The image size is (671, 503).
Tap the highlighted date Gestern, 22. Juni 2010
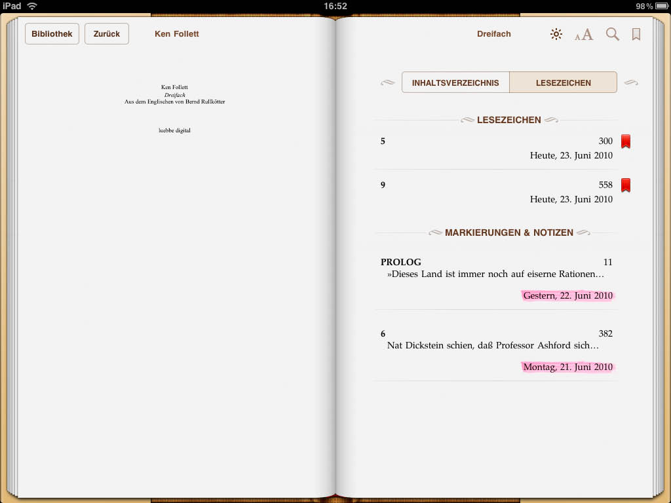tap(568, 295)
